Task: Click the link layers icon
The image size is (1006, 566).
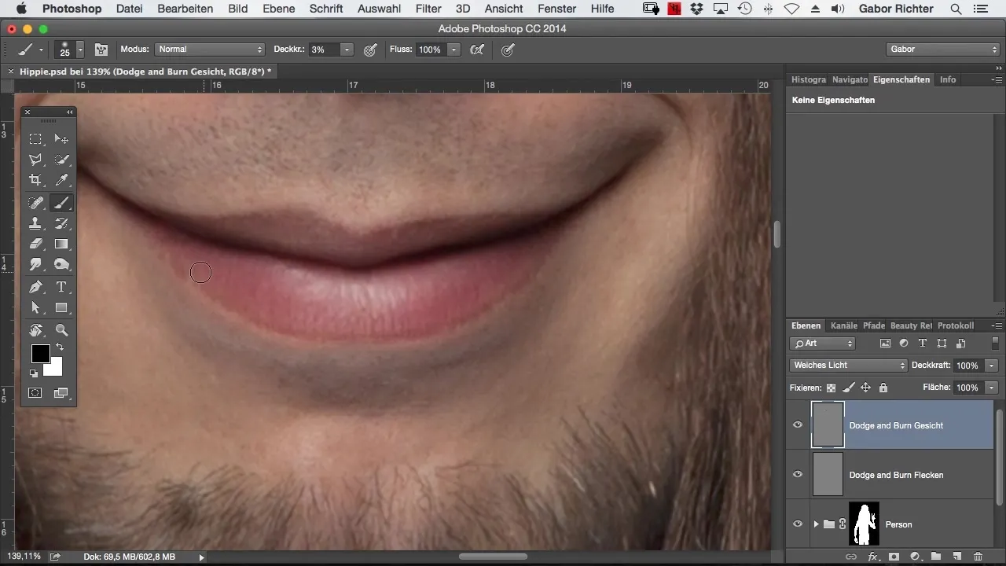Action: (851, 557)
